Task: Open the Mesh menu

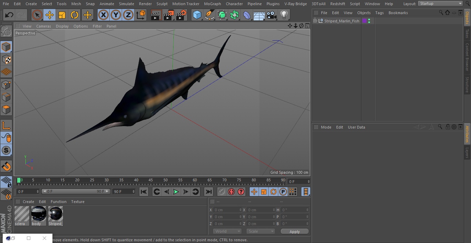Action: point(76,4)
